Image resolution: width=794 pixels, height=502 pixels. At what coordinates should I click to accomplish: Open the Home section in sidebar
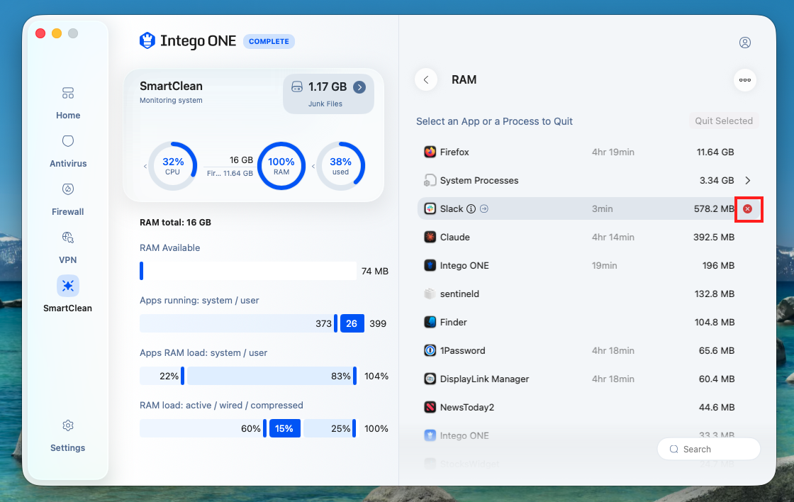pos(68,103)
